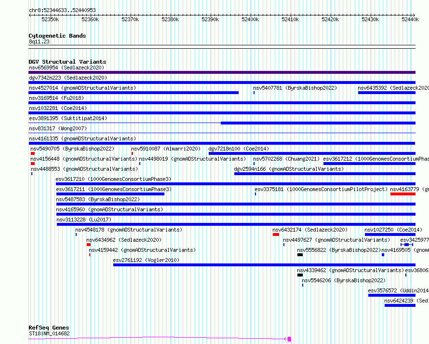Click dgv7342n223 (Sedlazeck2020) label
The image size is (429, 344).
[x=68, y=78]
